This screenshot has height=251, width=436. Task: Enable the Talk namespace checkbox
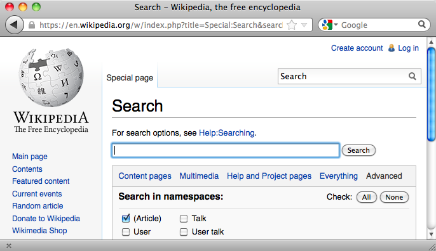[184, 219]
